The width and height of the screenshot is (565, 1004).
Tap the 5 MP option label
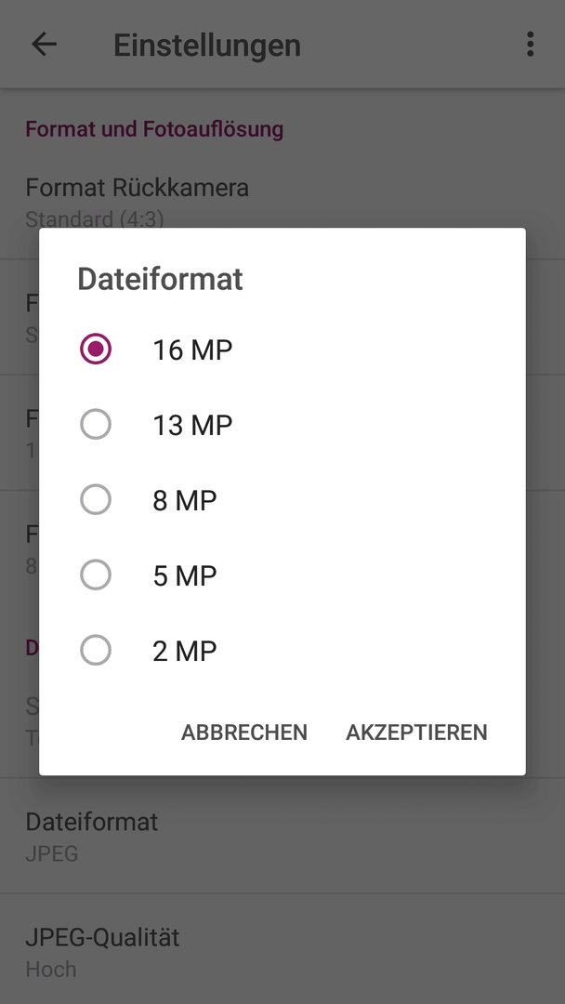[x=185, y=576]
